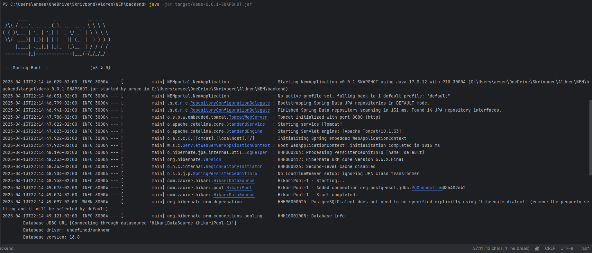
Task: Open RepositoryConfigurationDelegate link on the Bootstrapping line
Action: pos(230,103)
